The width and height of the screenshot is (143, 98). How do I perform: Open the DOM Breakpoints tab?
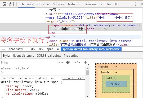(49, 56)
